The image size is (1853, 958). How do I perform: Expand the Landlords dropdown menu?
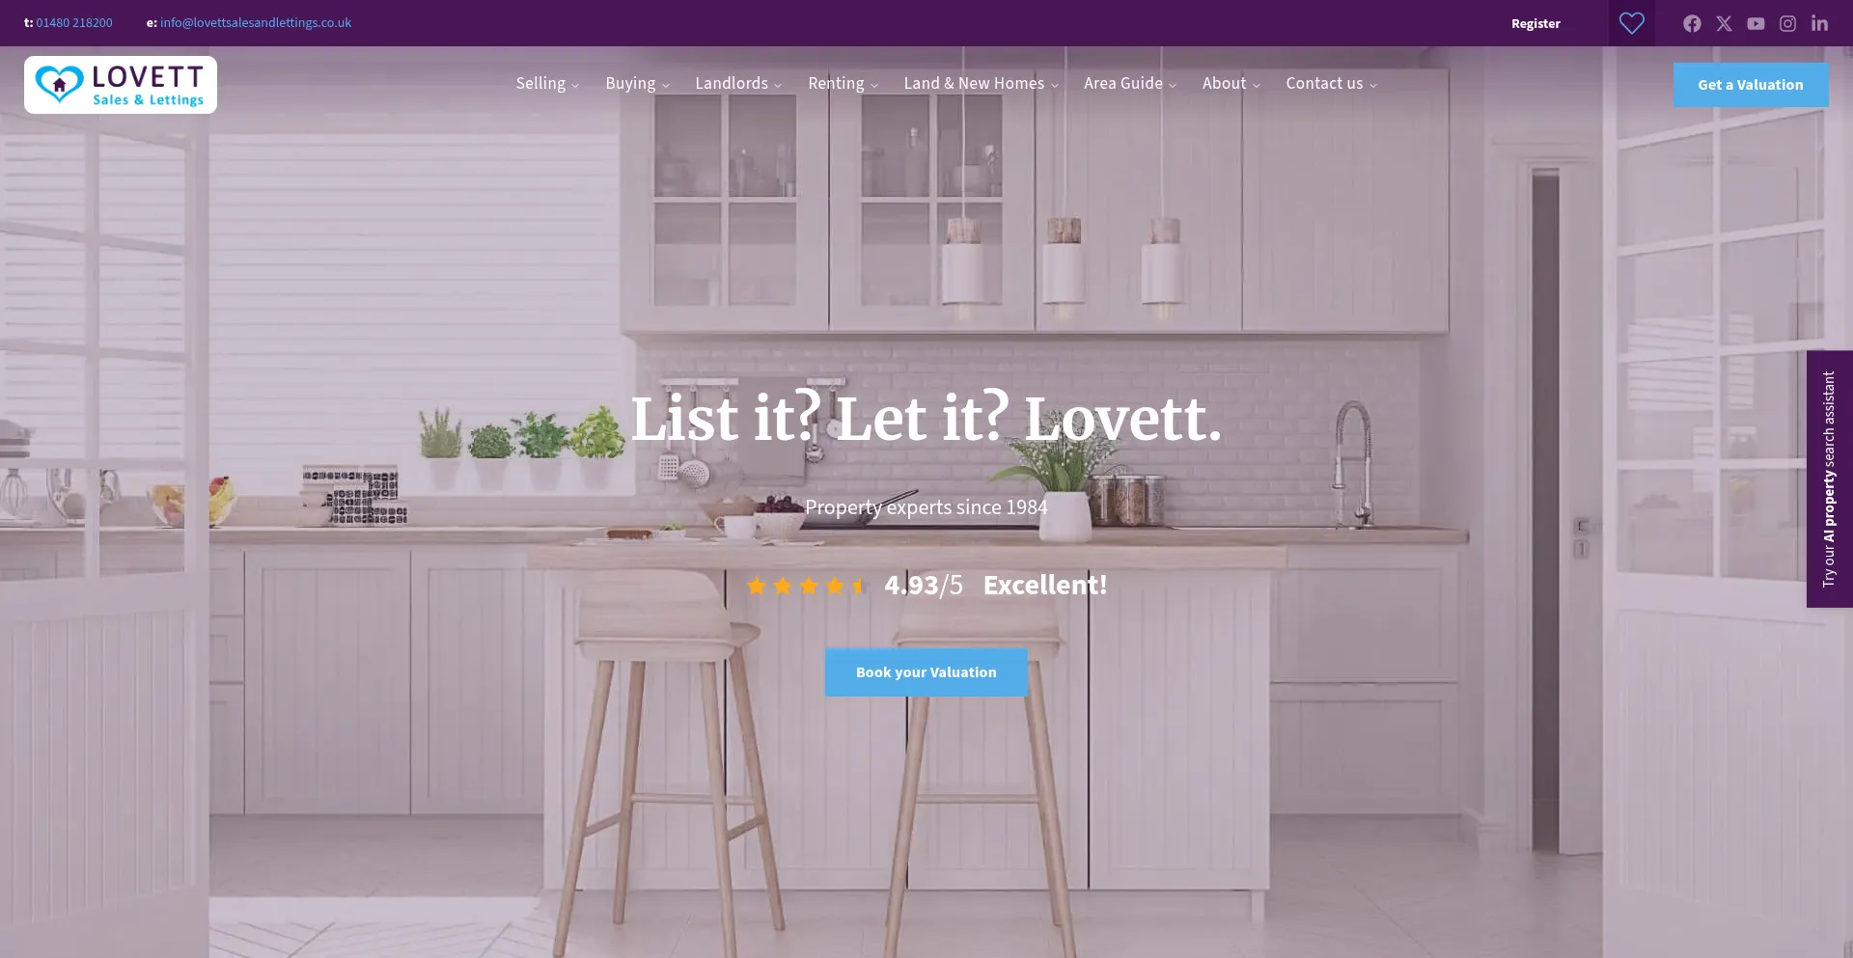click(x=738, y=84)
